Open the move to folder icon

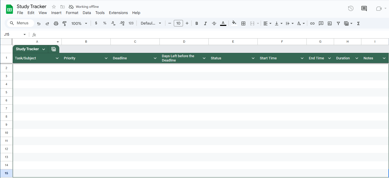click(x=63, y=7)
